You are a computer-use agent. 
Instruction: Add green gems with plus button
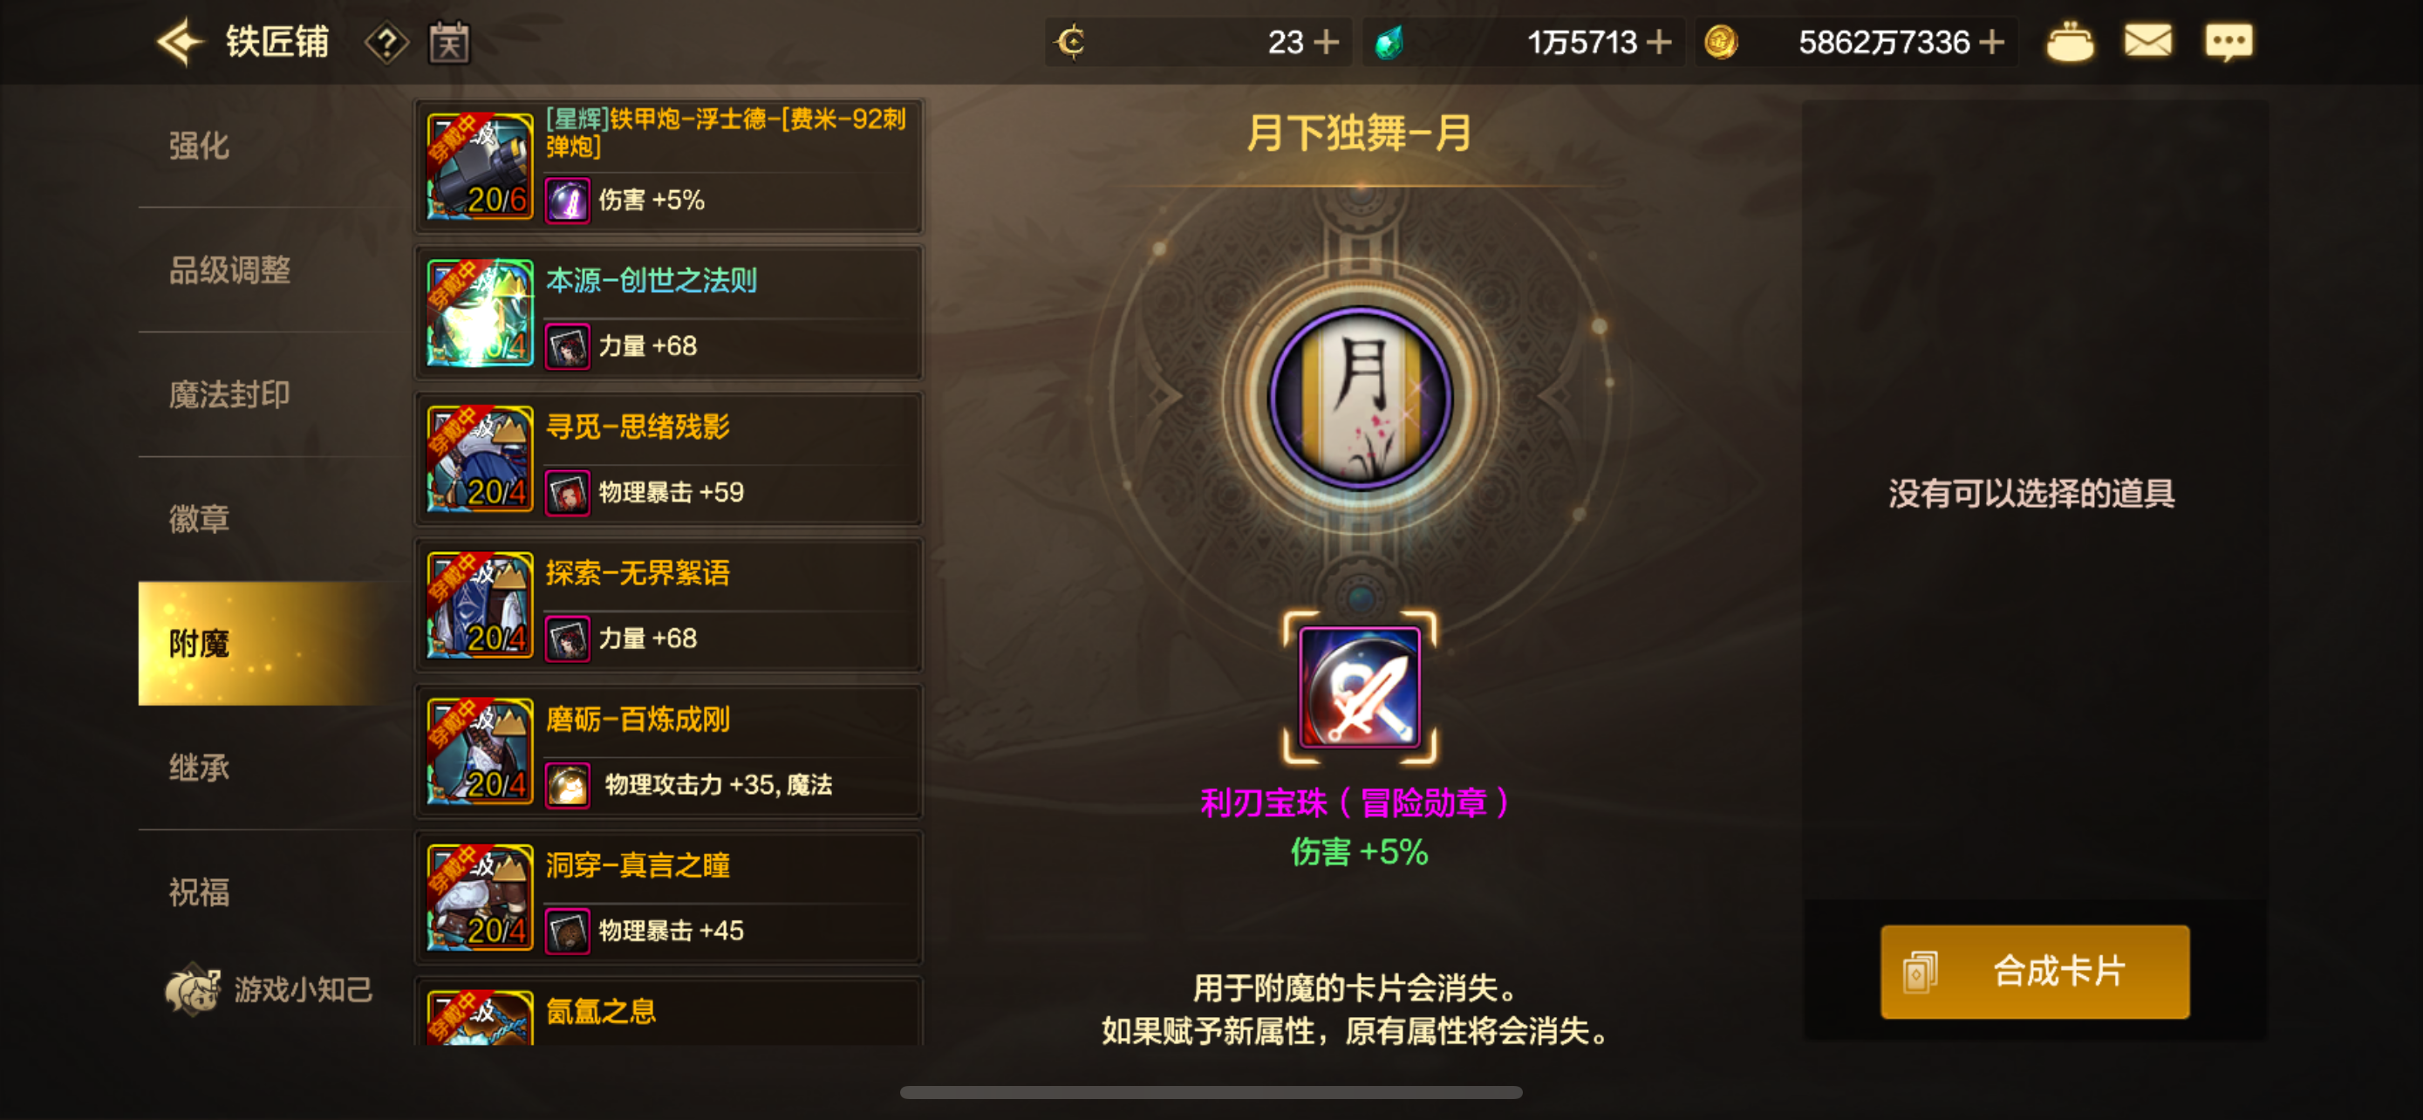(1659, 43)
